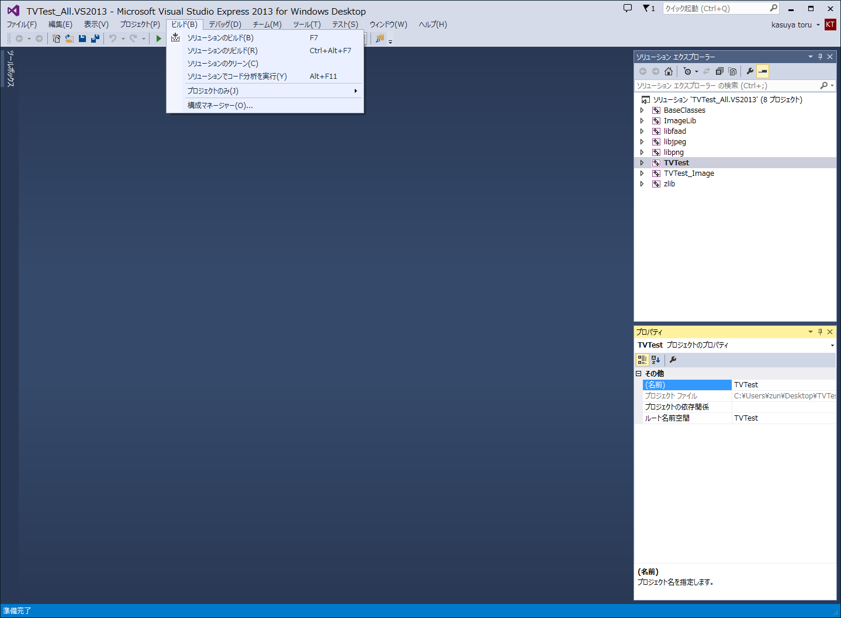
Task: Expand the TVTest project node
Action: 642,163
